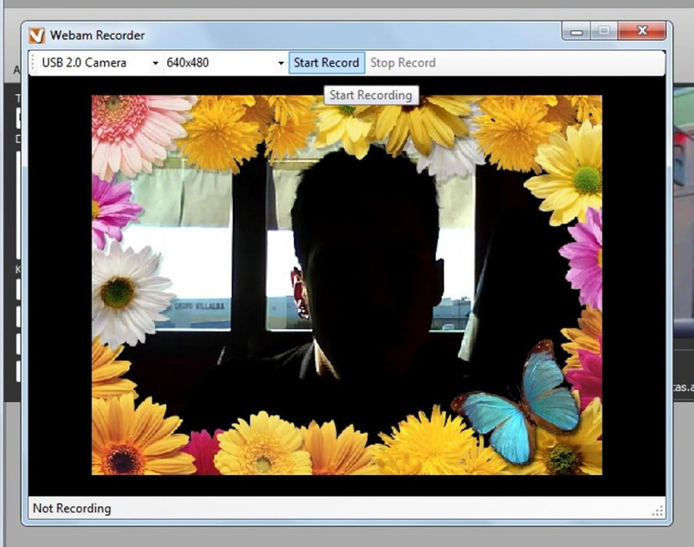
Task: Click the window resize grip corner
Action: click(657, 511)
